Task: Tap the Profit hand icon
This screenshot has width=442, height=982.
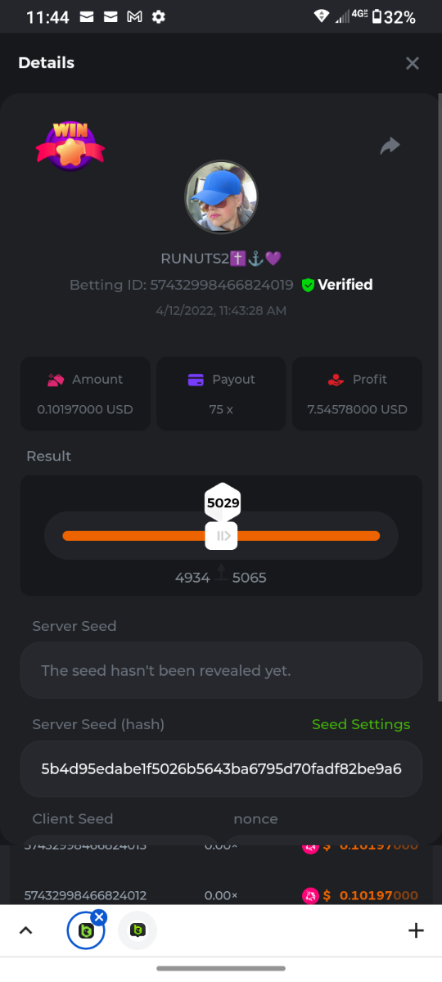Action: pos(335,380)
